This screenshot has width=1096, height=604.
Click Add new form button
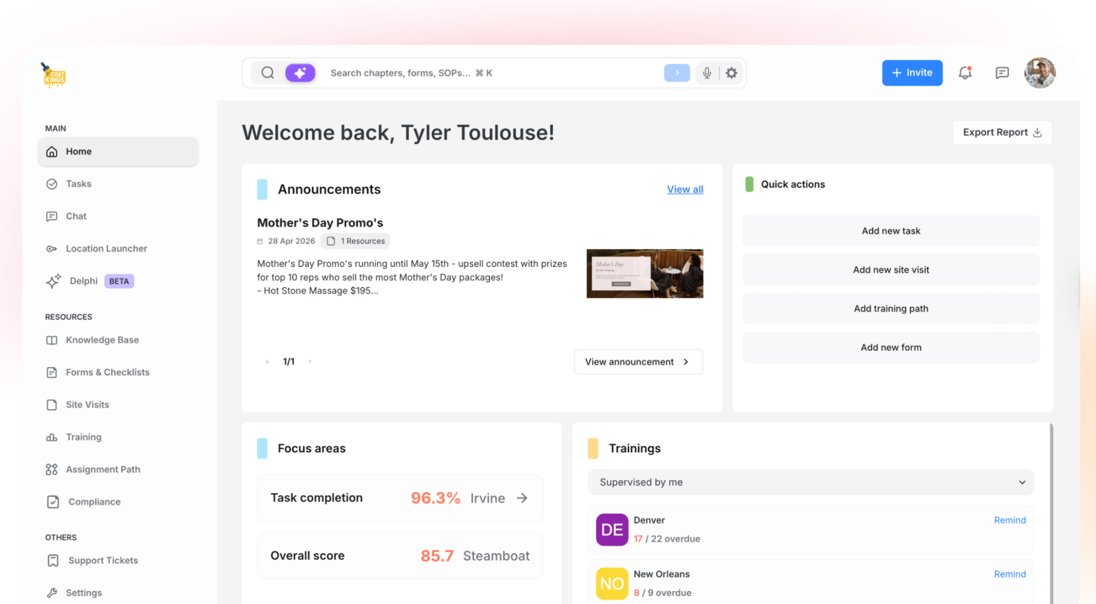(x=891, y=348)
